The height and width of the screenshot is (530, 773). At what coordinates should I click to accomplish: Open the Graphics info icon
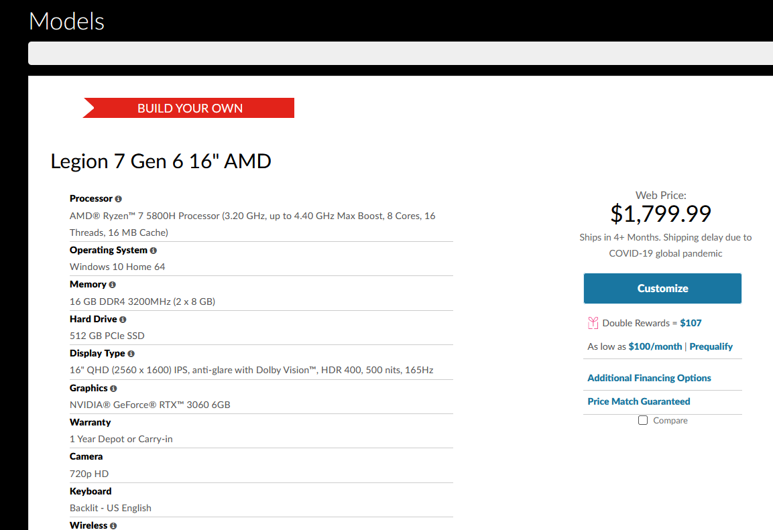pos(114,389)
